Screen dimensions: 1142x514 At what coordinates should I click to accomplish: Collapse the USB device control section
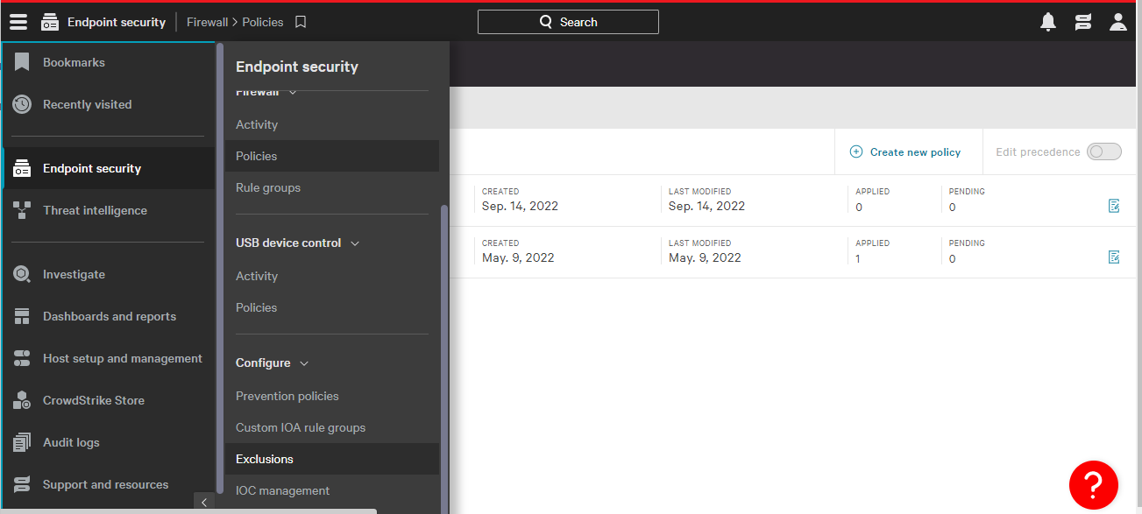coord(355,243)
